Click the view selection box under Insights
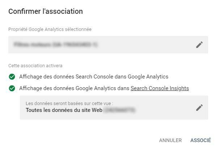215x149 pixels. pyautogui.click(x=114, y=108)
